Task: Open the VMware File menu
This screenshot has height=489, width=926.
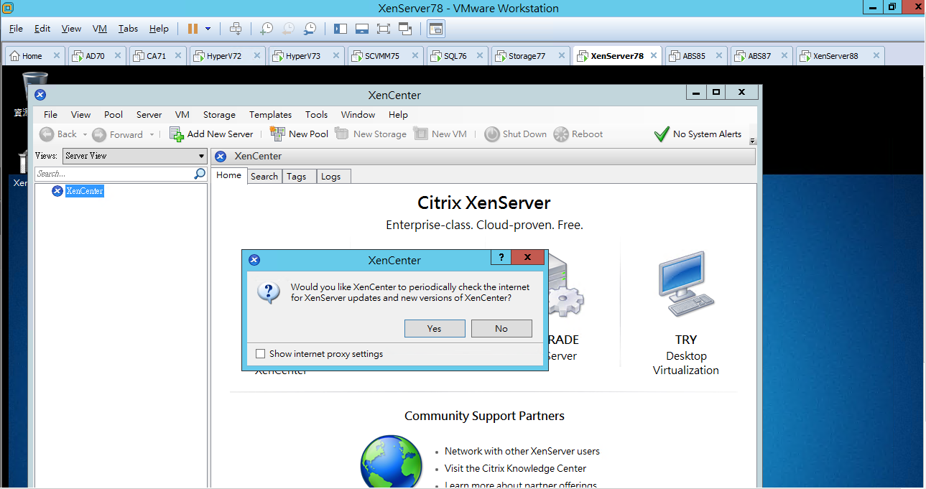Action: pos(16,29)
